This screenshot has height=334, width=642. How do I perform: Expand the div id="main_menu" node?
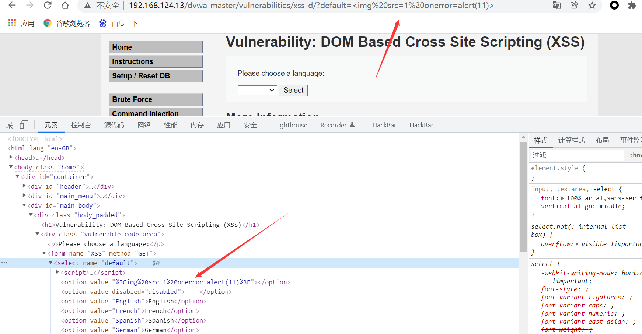click(x=24, y=196)
